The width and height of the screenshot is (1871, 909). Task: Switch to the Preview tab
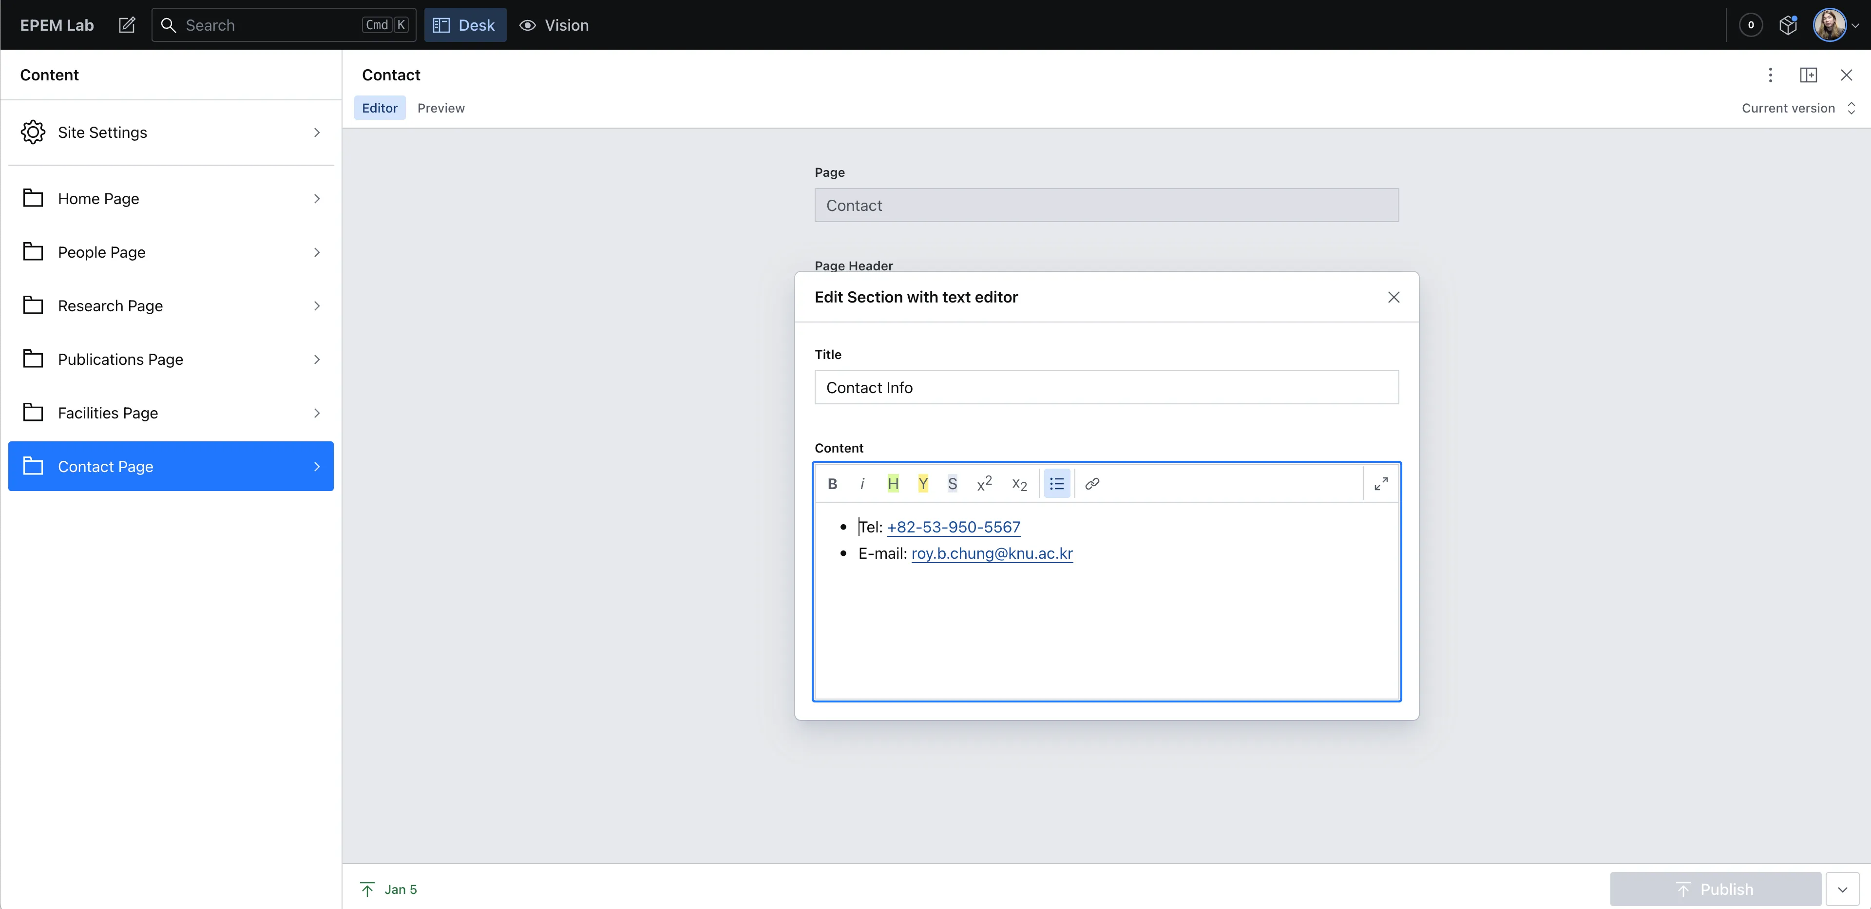click(441, 108)
